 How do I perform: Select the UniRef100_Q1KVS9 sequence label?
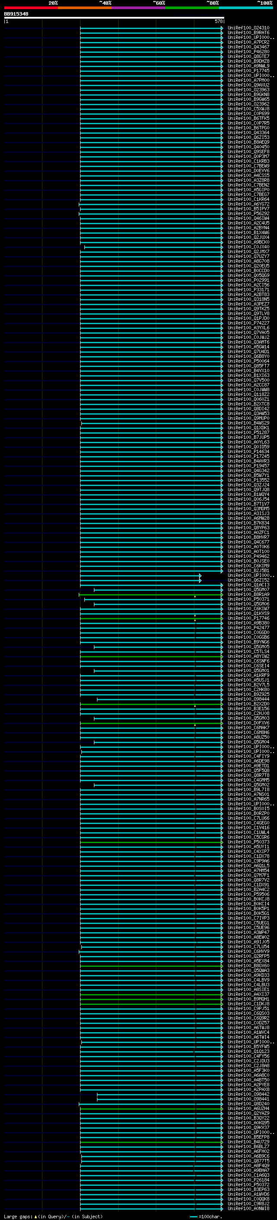[x=248, y=613]
